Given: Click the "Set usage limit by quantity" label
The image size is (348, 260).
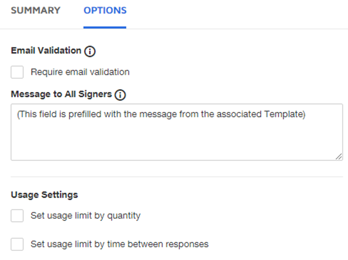Looking at the screenshot, I should click(85, 216).
